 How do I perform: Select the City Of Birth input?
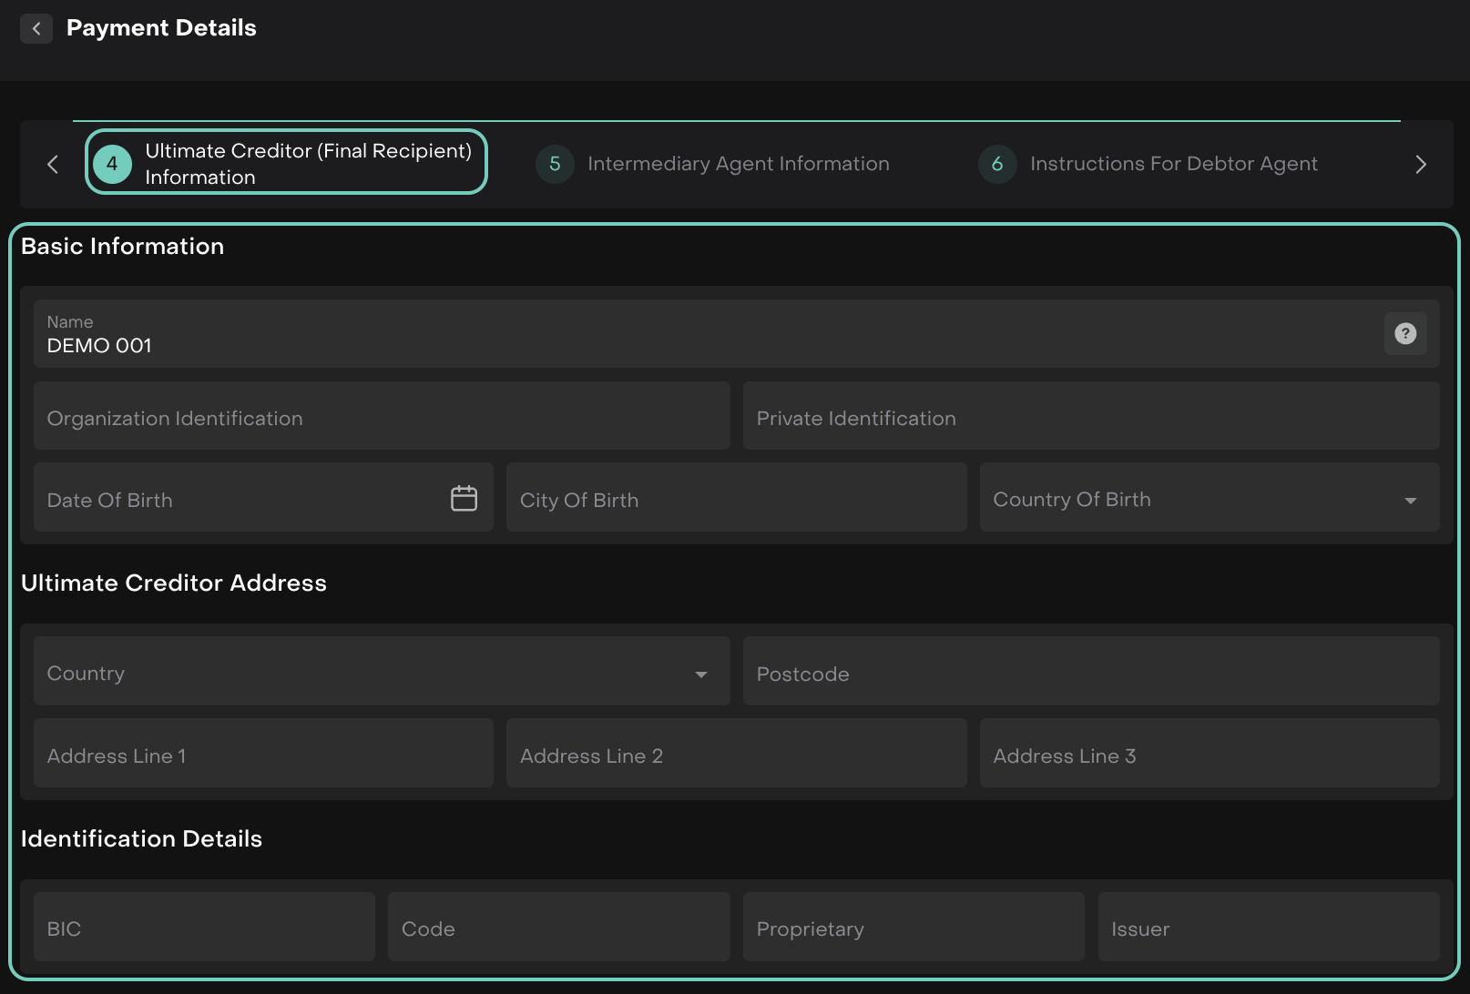735,498
